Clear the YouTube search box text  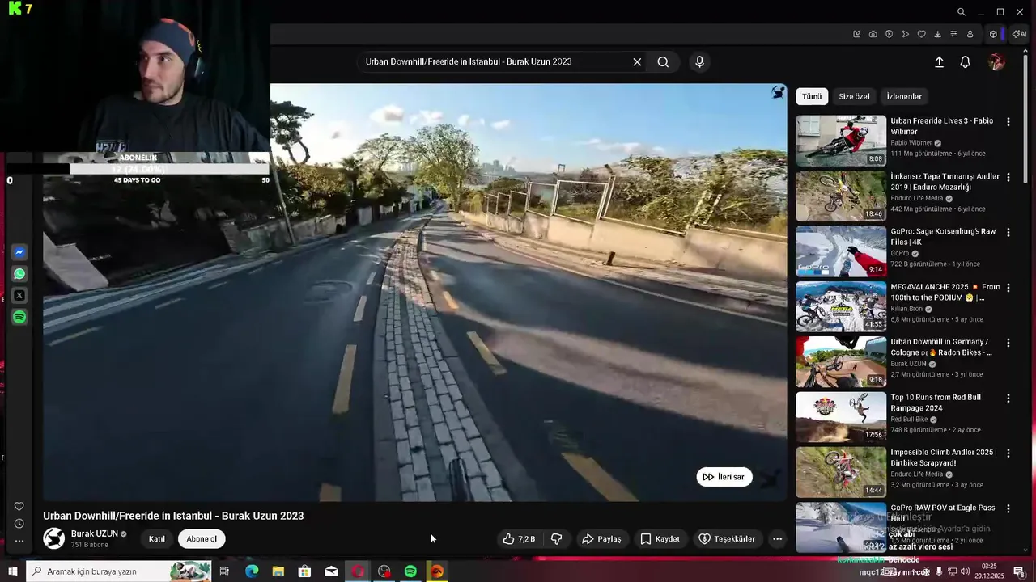click(x=637, y=61)
